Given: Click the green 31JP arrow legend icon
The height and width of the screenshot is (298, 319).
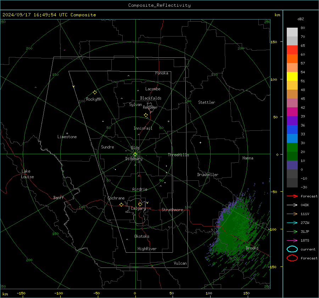Looking at the screenshot, I should 292,231.
